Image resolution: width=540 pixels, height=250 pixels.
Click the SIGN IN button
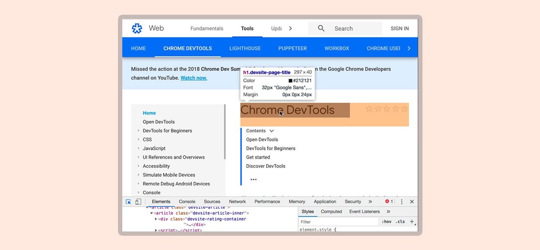tap(400, 28)
